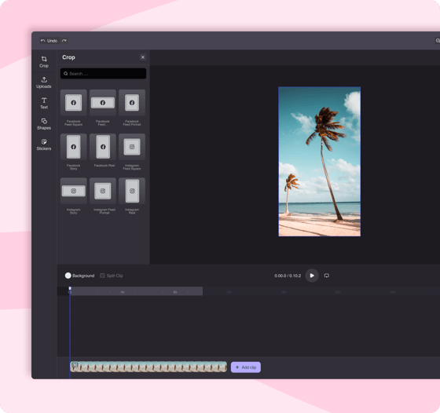
Task: Choose the Instagram Feed Square preset
Action: 132,147
